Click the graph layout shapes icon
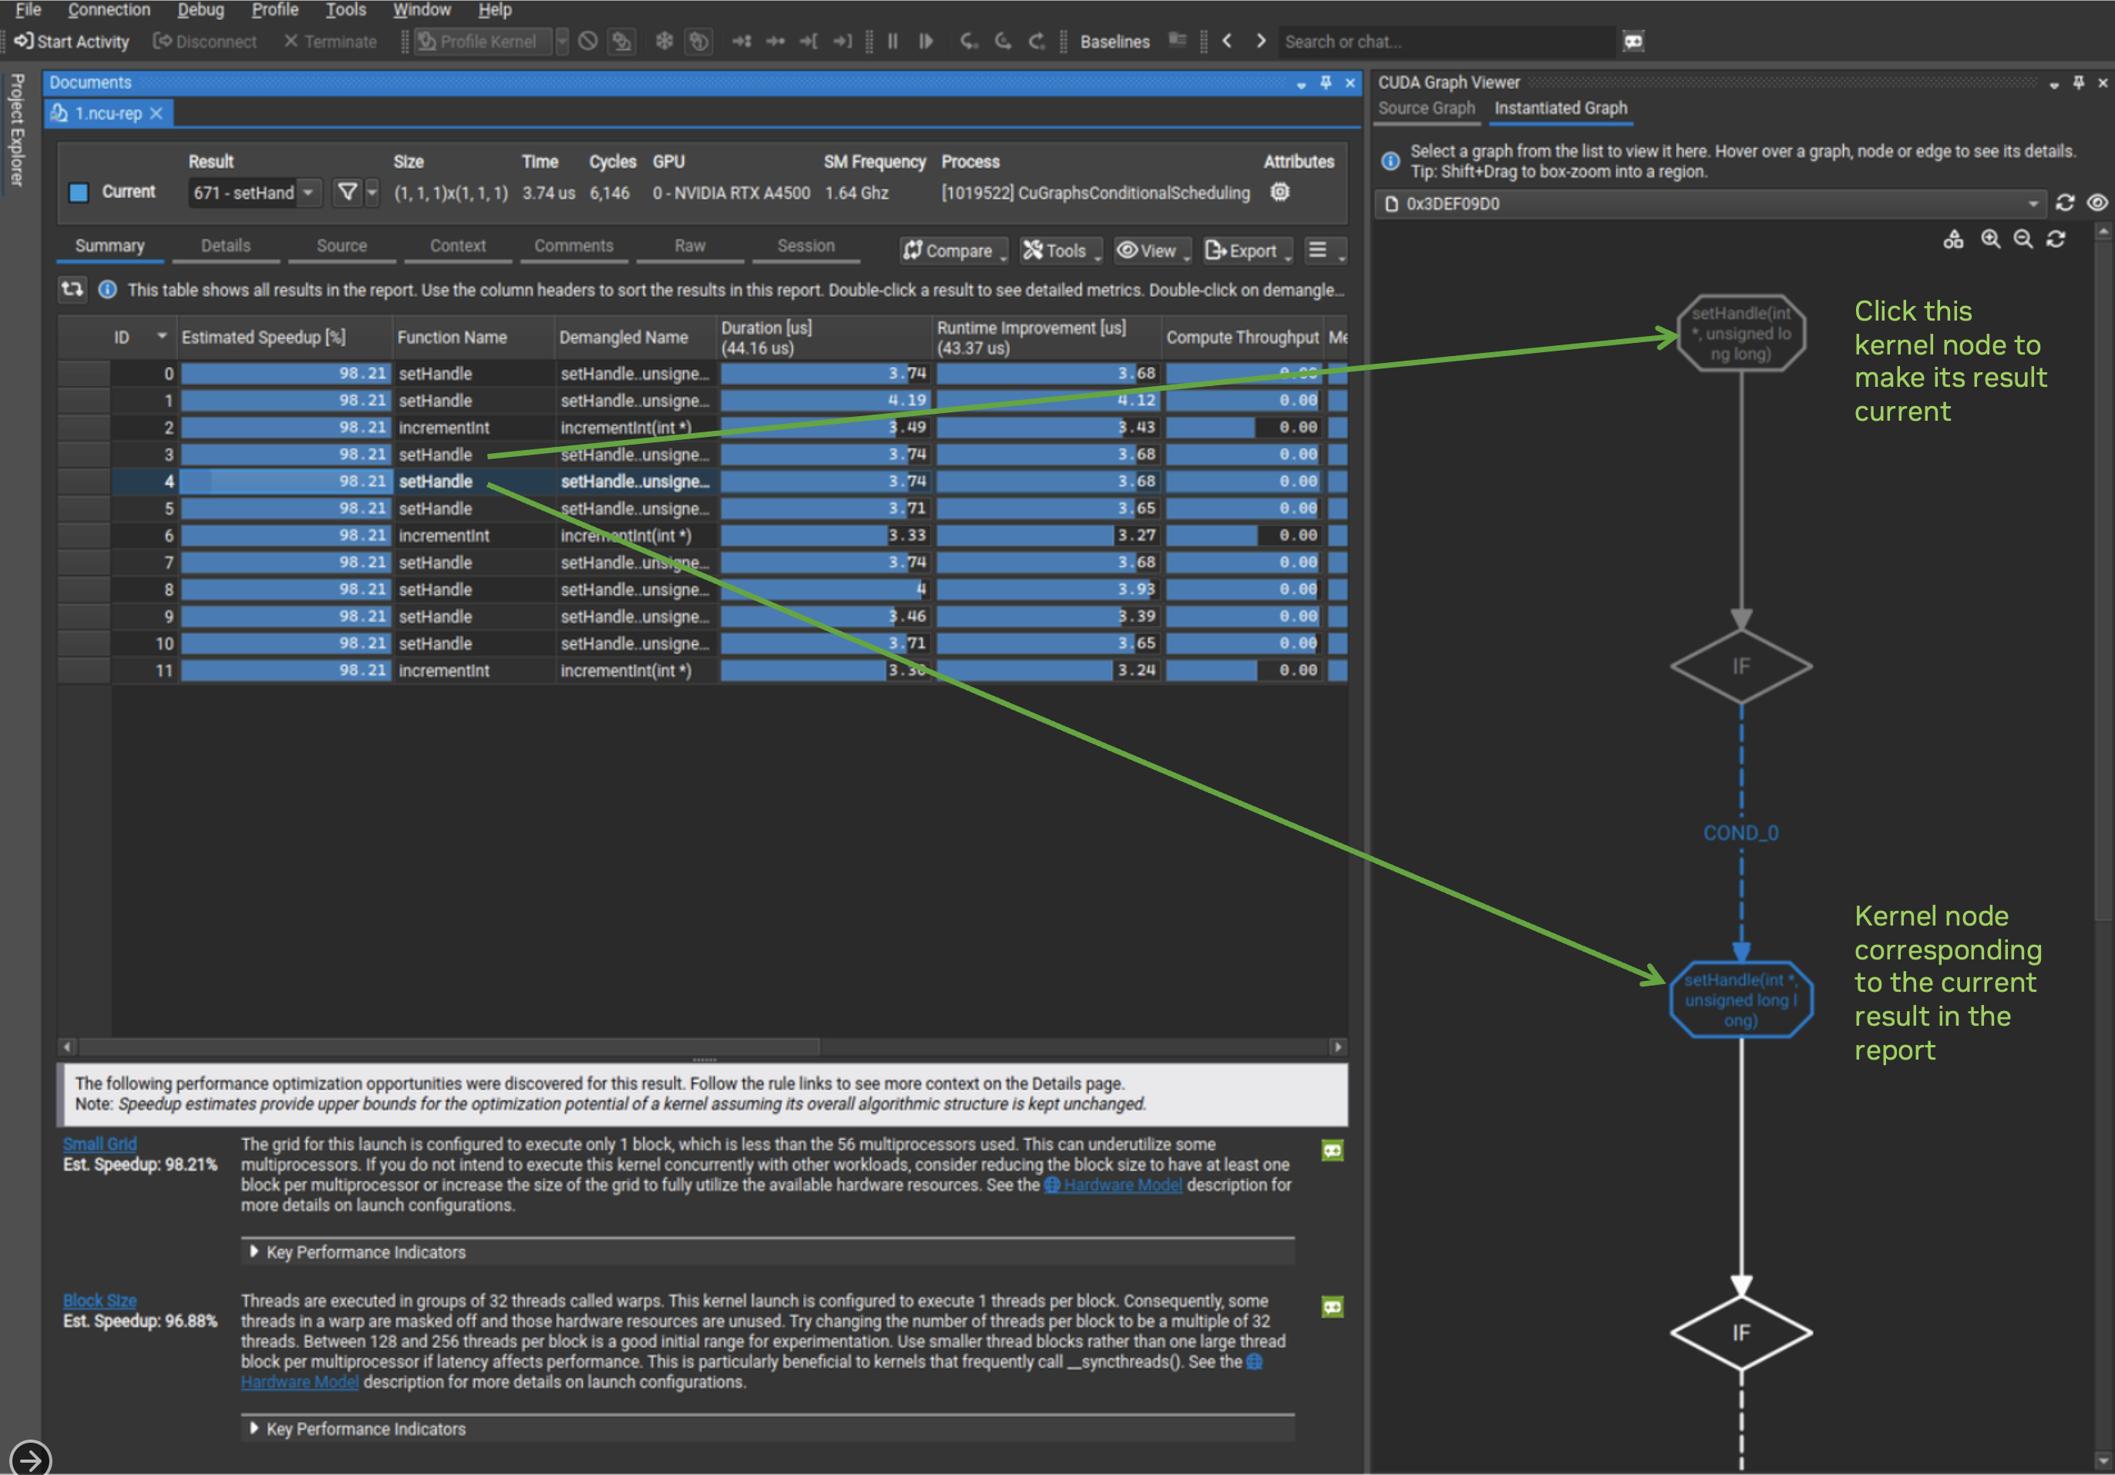 1953,240
